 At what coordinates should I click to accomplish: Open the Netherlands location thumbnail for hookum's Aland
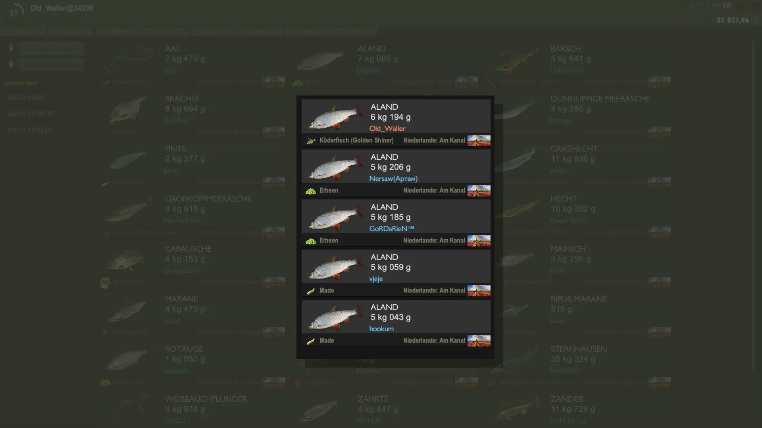[x=479, y=341]
